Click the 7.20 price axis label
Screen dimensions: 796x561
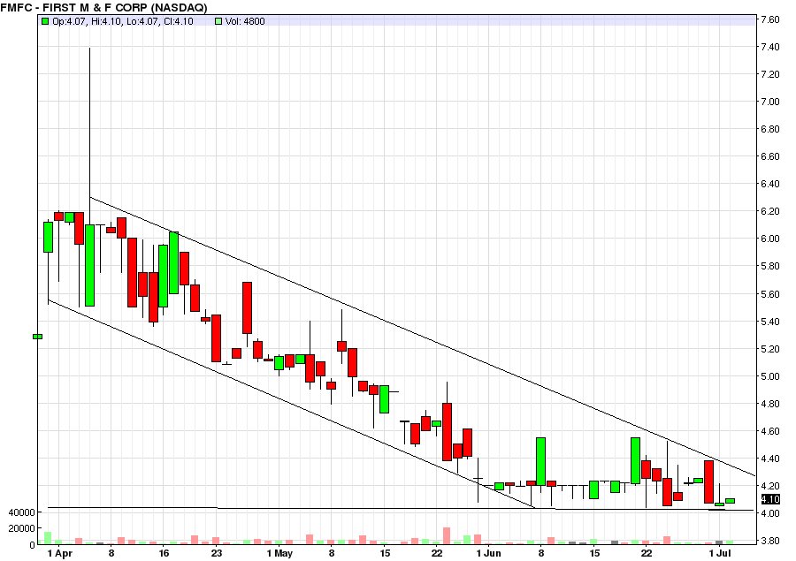[770, 74]
